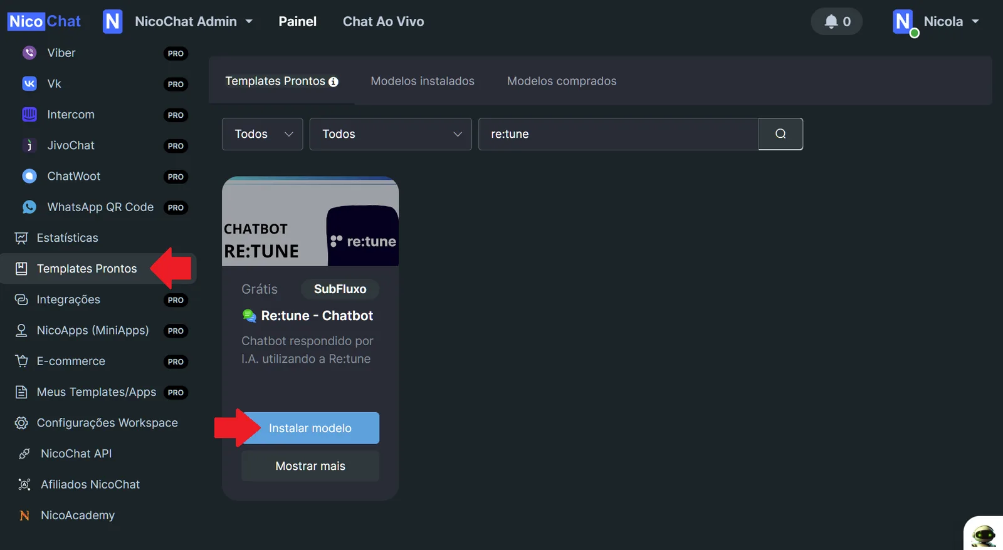Click the Chatbot RE:TUNE card thumbnail
This screenshot has width=1003, height=550.
tap(310, 222)
